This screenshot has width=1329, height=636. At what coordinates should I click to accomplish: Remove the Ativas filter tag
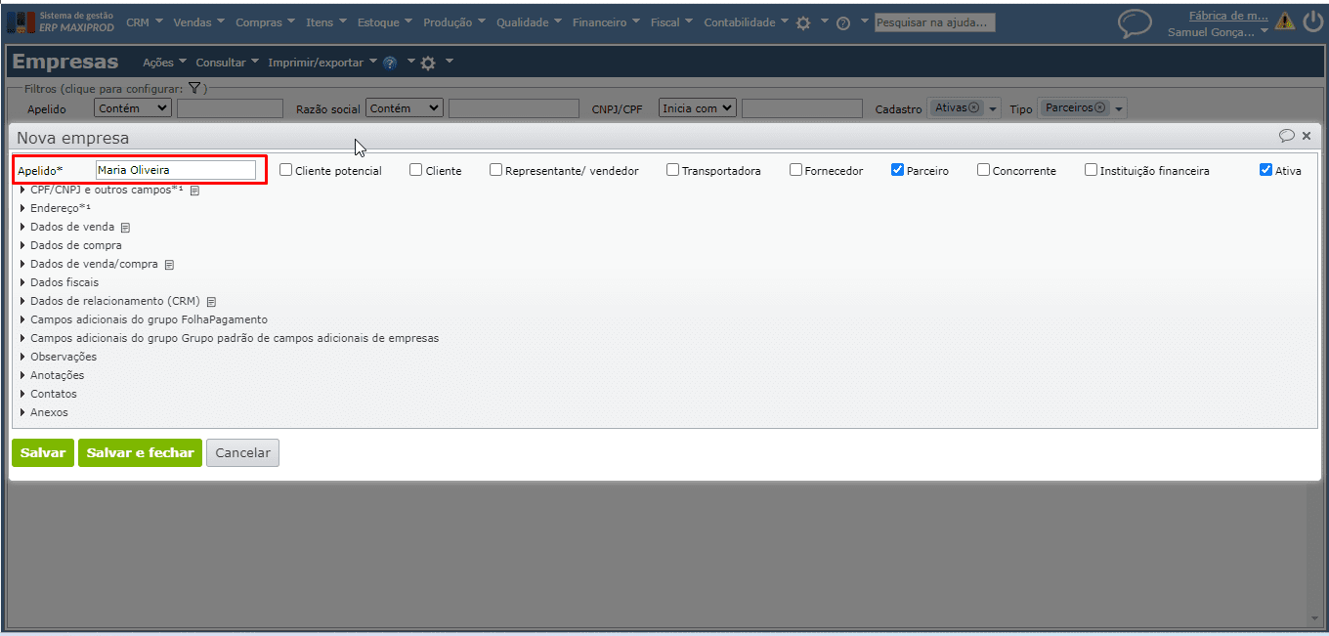click(x=974, y=107)
